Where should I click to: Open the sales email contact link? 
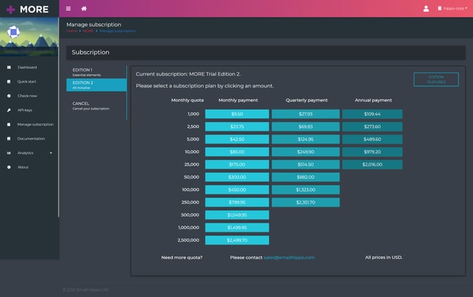point(289,257)
